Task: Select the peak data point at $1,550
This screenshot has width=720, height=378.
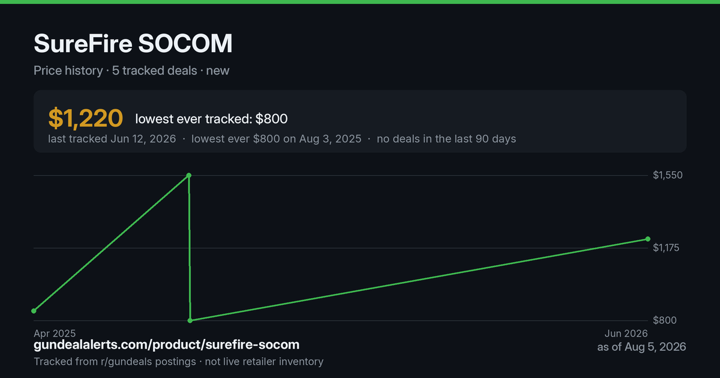Action: [188, 175]
